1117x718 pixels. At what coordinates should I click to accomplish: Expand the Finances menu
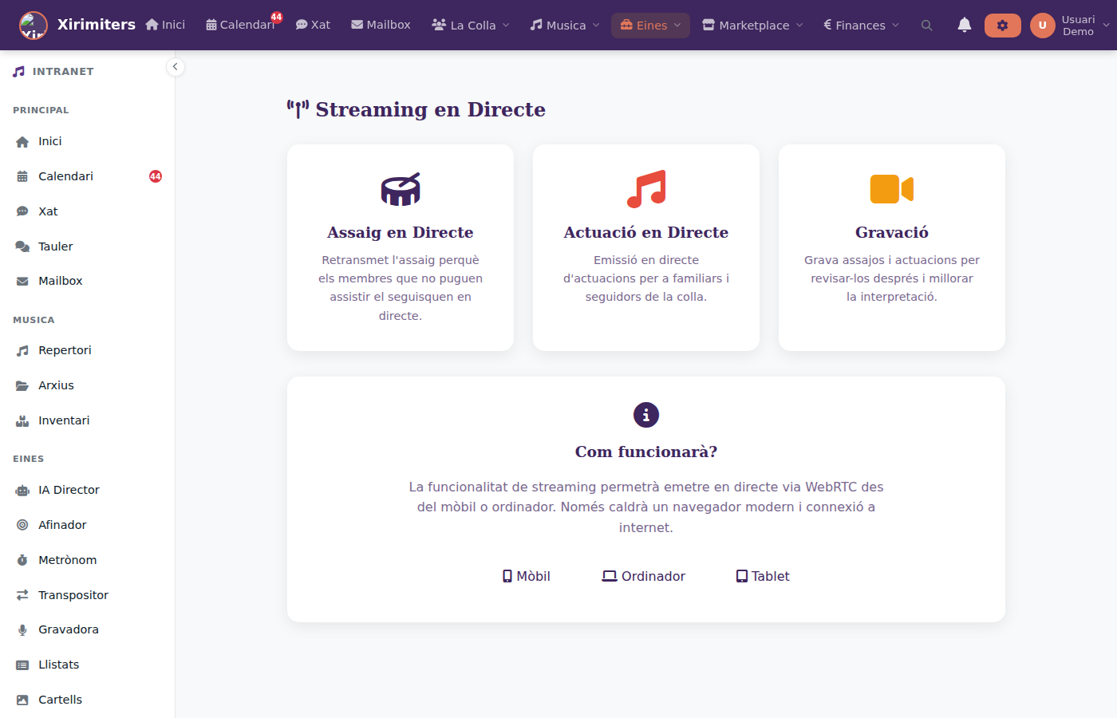tap(860, 25)
